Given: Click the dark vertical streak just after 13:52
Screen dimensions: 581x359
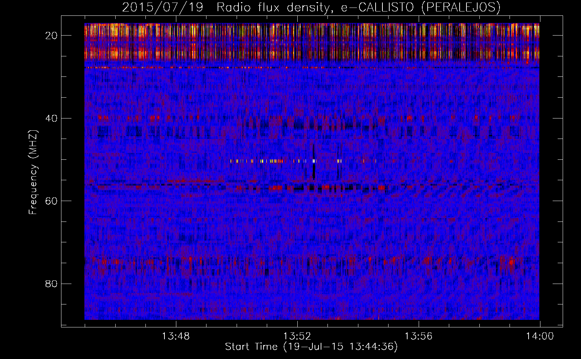Looking at the screenshot, I should tap(314, 162).
